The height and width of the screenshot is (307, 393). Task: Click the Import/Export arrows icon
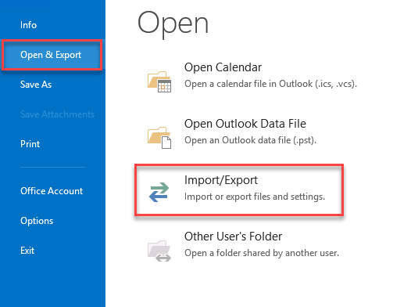tap(159, 192)
